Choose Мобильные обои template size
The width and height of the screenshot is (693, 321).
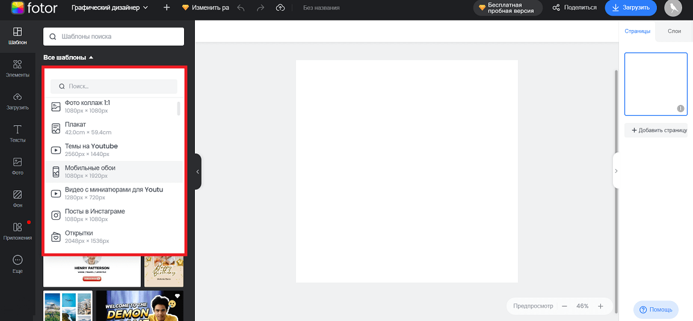(x=114, y=172)
